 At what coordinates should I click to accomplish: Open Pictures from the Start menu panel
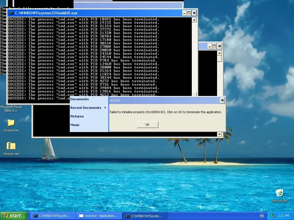77,116
